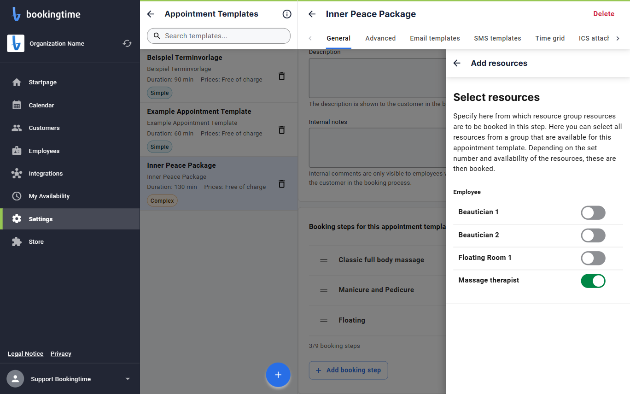Enable the Beautician 2 resource
This screenshot has width=630, height=394.
coord(593,235)
